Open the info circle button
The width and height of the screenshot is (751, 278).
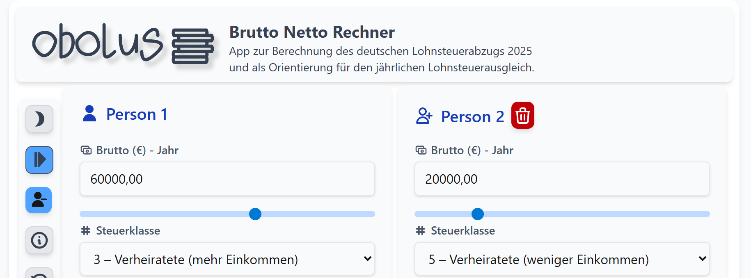tap(39, 240)
